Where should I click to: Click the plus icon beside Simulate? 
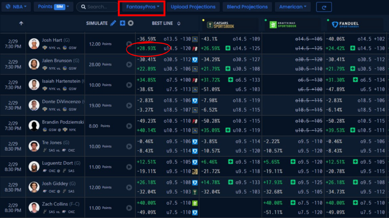coord(123,23)
